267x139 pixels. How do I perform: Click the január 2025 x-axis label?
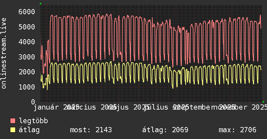click(x=56, y=107)
